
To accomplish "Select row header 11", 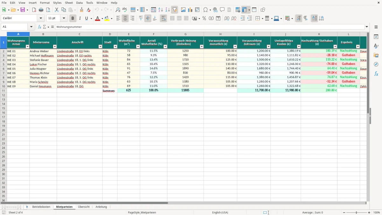I will [4, 90].
